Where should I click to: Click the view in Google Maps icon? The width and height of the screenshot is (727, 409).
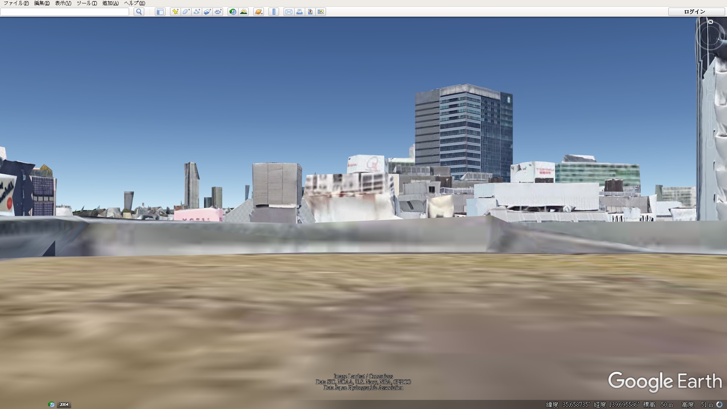click(321, 12)
